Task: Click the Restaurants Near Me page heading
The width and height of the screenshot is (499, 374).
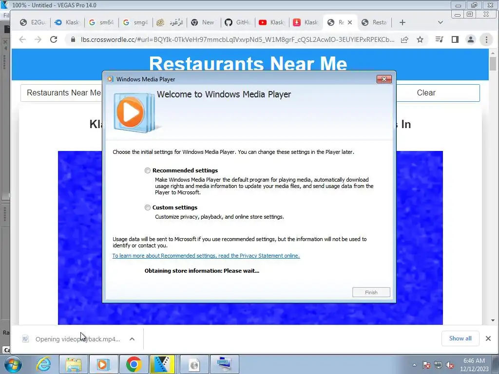Action: pyautogui.click(x=248, y=64)
